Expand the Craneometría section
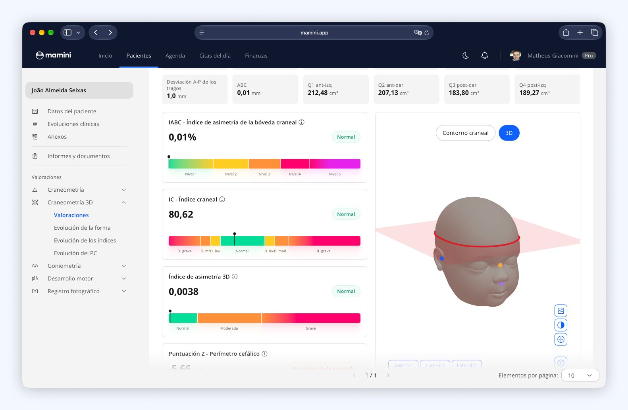628x410 pixels. (124, 190)
